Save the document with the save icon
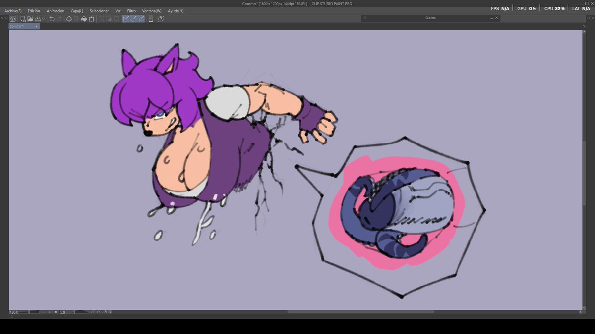Screen dimensions: 595x334 [37, 19]
